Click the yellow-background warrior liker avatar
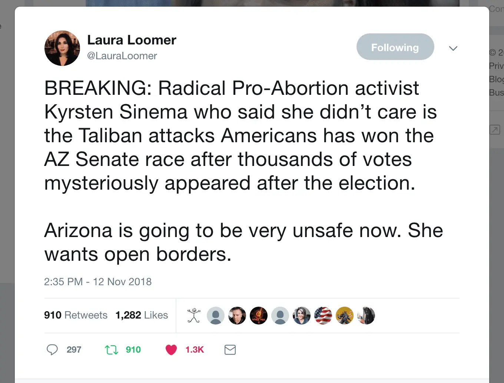Image resolution: width=504 pixels, height=383 pixels. pyautogui.click(x=345, y=316)
